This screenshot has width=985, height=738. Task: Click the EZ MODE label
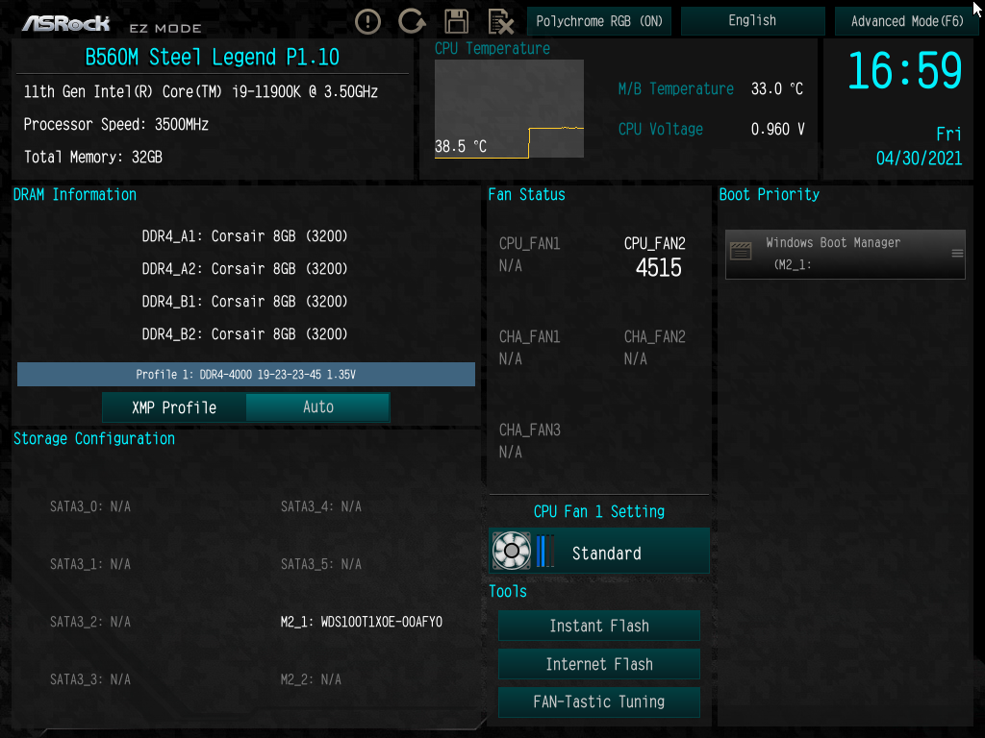(x=165, y=28)
